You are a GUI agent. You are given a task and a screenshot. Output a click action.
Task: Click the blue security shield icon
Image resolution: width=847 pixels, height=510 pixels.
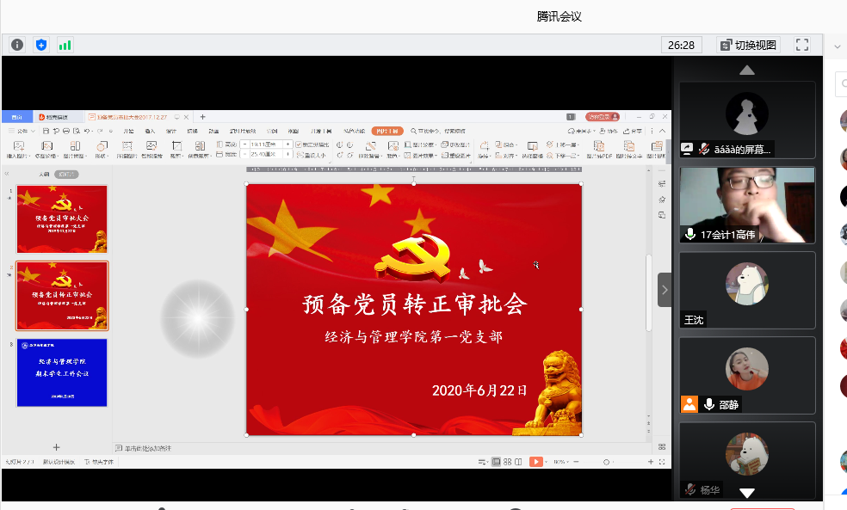[41, 45]
